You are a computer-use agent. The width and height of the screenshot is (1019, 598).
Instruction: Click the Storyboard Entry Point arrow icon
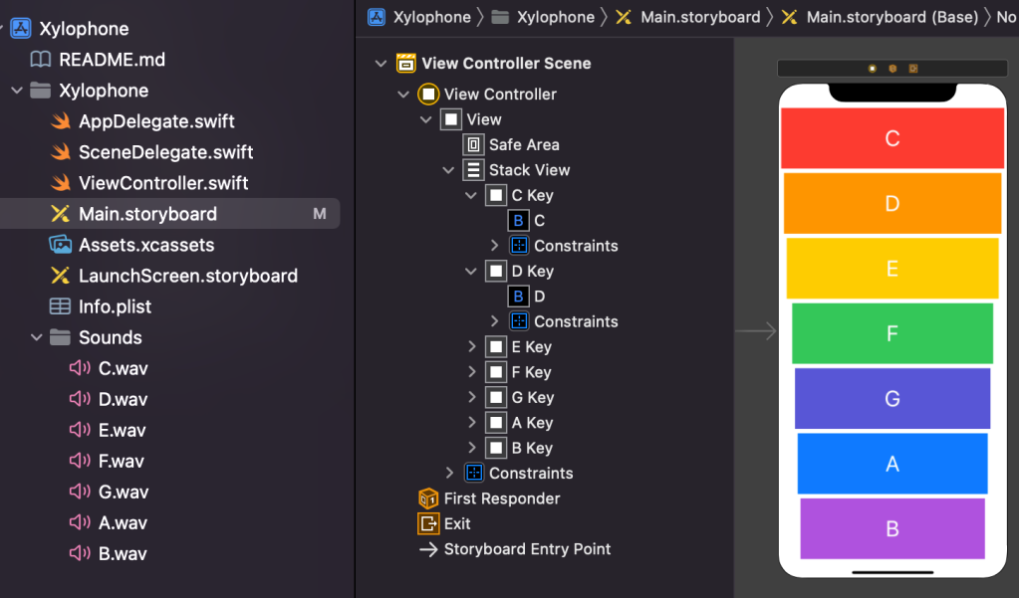click(x=428, y=549)
